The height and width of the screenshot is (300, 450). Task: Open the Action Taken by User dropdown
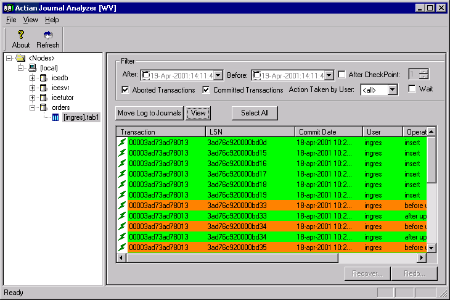(393, 90)
